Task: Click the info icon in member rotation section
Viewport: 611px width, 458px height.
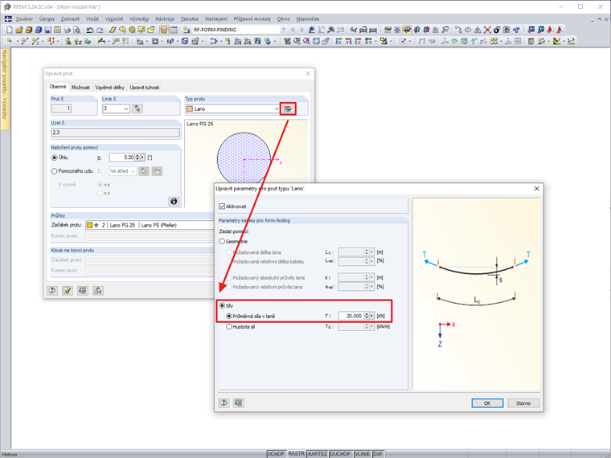Action: click(x=174, y=201)
